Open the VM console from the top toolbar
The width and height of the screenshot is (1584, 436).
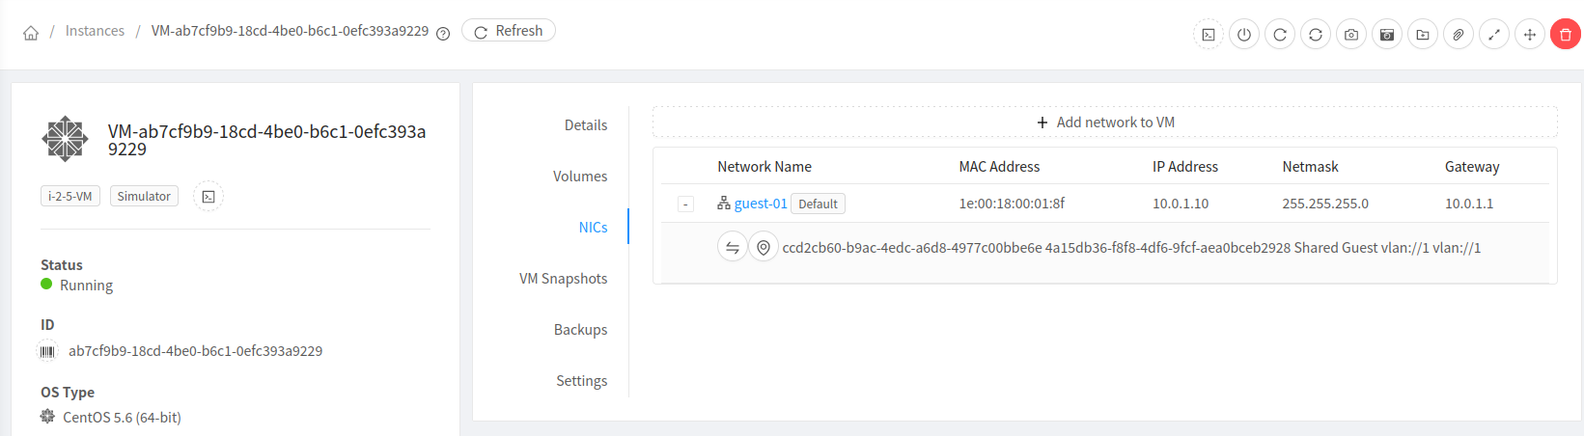(1209, 35)
